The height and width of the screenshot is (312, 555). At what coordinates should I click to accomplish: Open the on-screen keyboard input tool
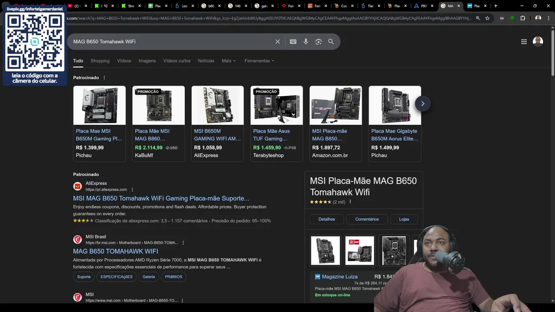pos(293,42)
